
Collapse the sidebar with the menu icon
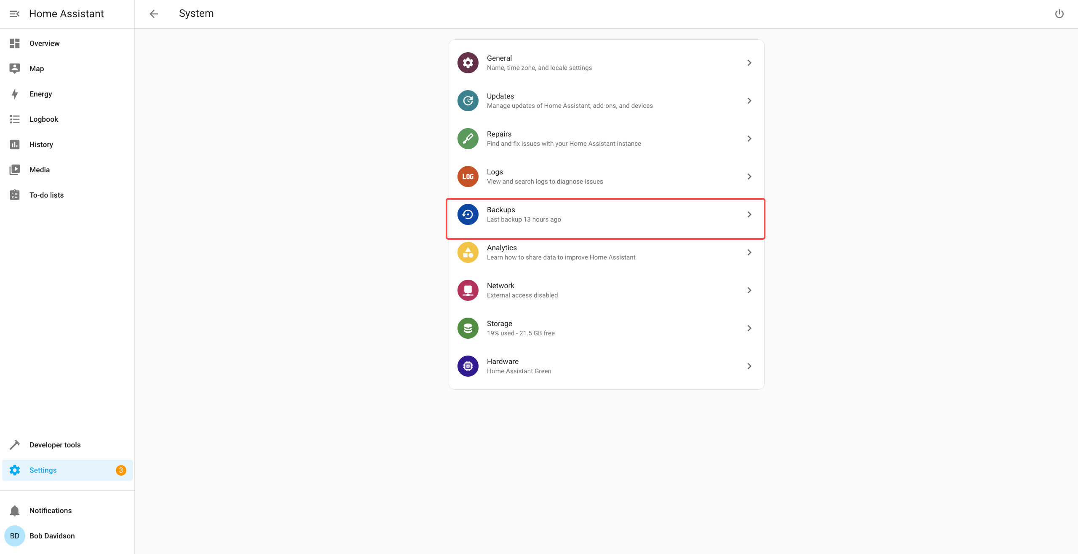(15, 14)
